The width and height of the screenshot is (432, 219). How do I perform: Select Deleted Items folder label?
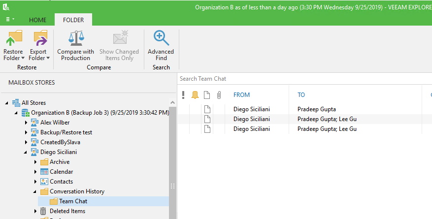click(67, 211)
